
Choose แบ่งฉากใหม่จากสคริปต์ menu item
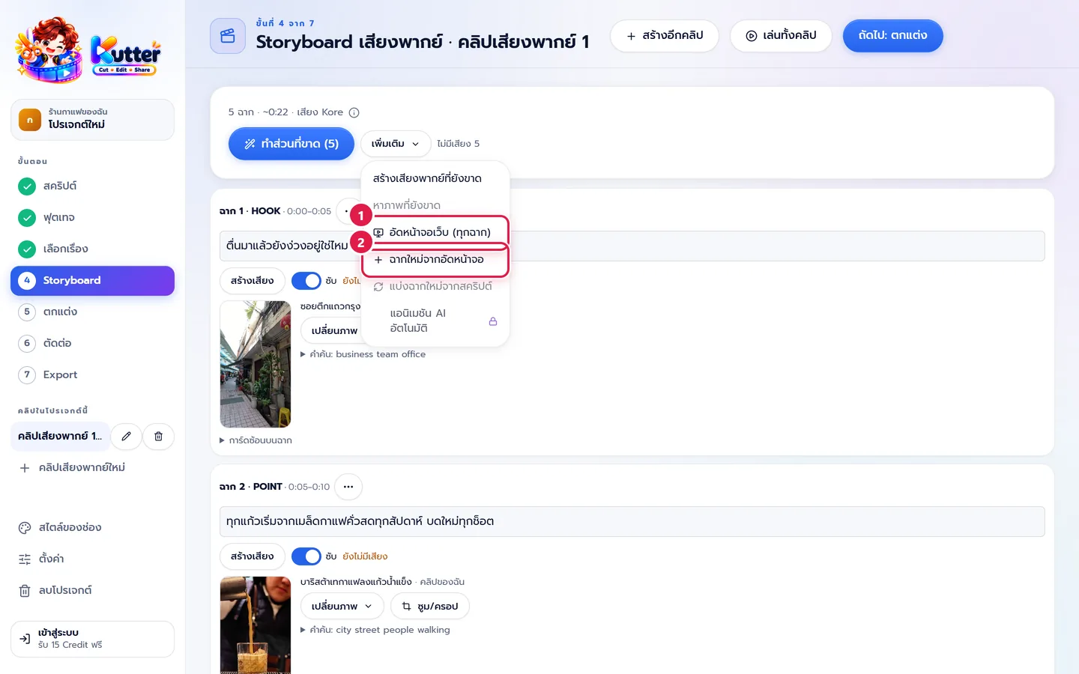tap(435, 286)
